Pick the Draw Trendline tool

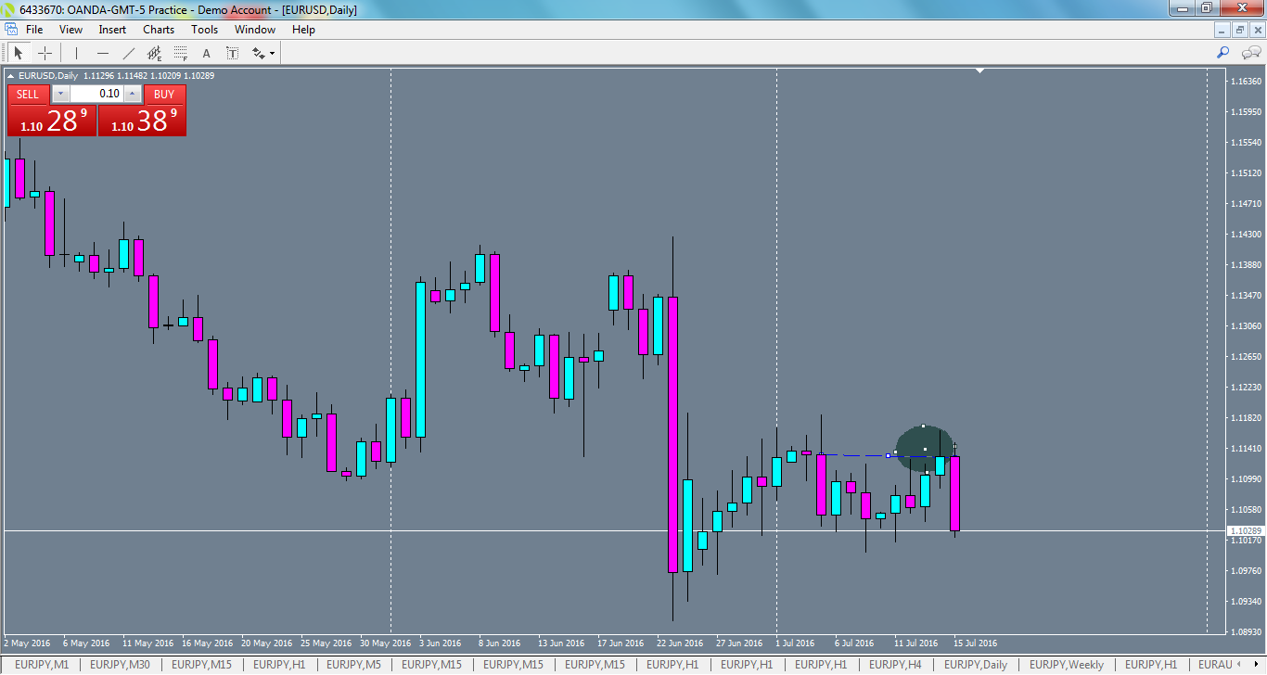click(129, 53)
